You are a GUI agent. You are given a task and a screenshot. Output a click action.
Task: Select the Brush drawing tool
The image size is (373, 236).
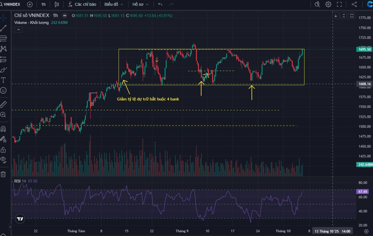pos(4,69)
